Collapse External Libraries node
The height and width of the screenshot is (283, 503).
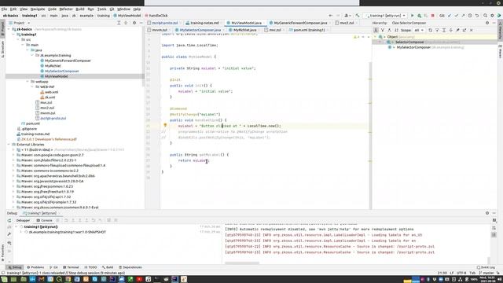tap(9, 145)
